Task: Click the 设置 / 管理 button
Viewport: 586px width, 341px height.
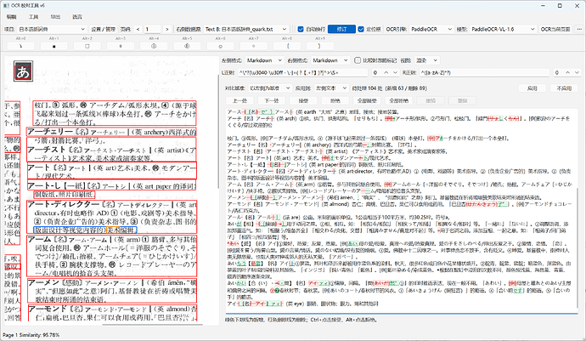Action: tap(104, 29)
